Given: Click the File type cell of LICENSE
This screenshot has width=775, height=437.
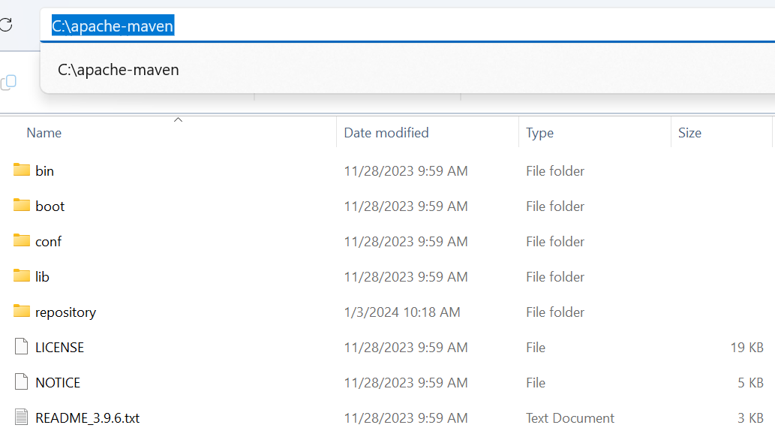Looking at the screenshot, I should click(535, 348).
